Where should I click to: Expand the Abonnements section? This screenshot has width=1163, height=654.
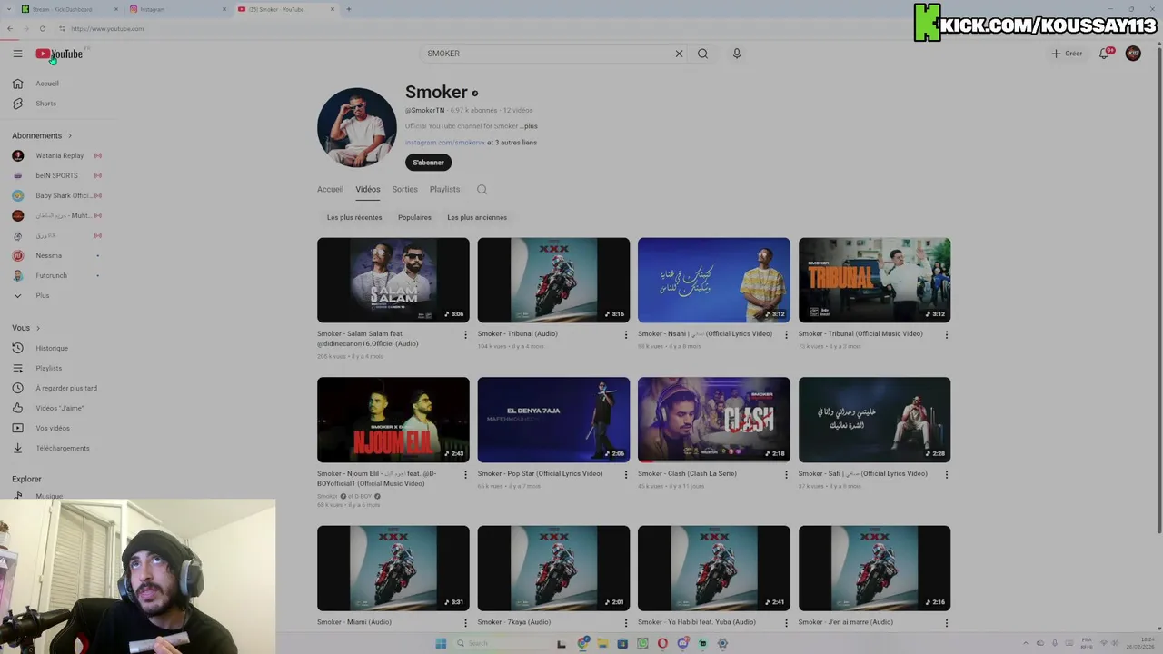pyautogui.click(x=42, y=135)
